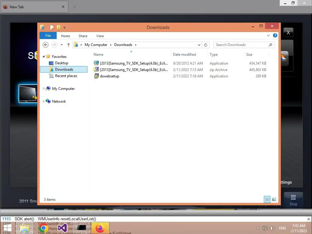
Task: Select Favorites in the navigation pane
Action: click(x=59, y=56)
